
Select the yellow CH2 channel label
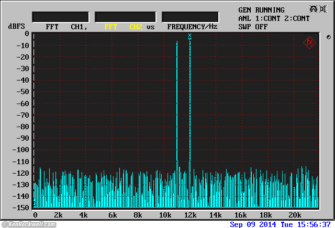click(136, 27)
